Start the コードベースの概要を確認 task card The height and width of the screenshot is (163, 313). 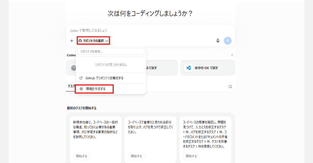(191, 156)
